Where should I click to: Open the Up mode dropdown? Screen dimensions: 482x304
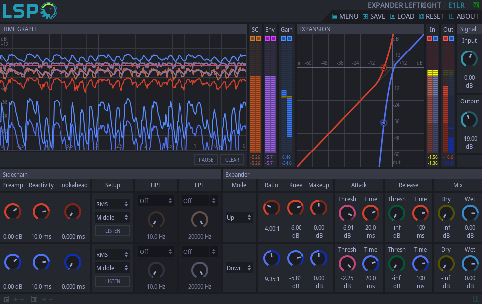pos(239,217)
